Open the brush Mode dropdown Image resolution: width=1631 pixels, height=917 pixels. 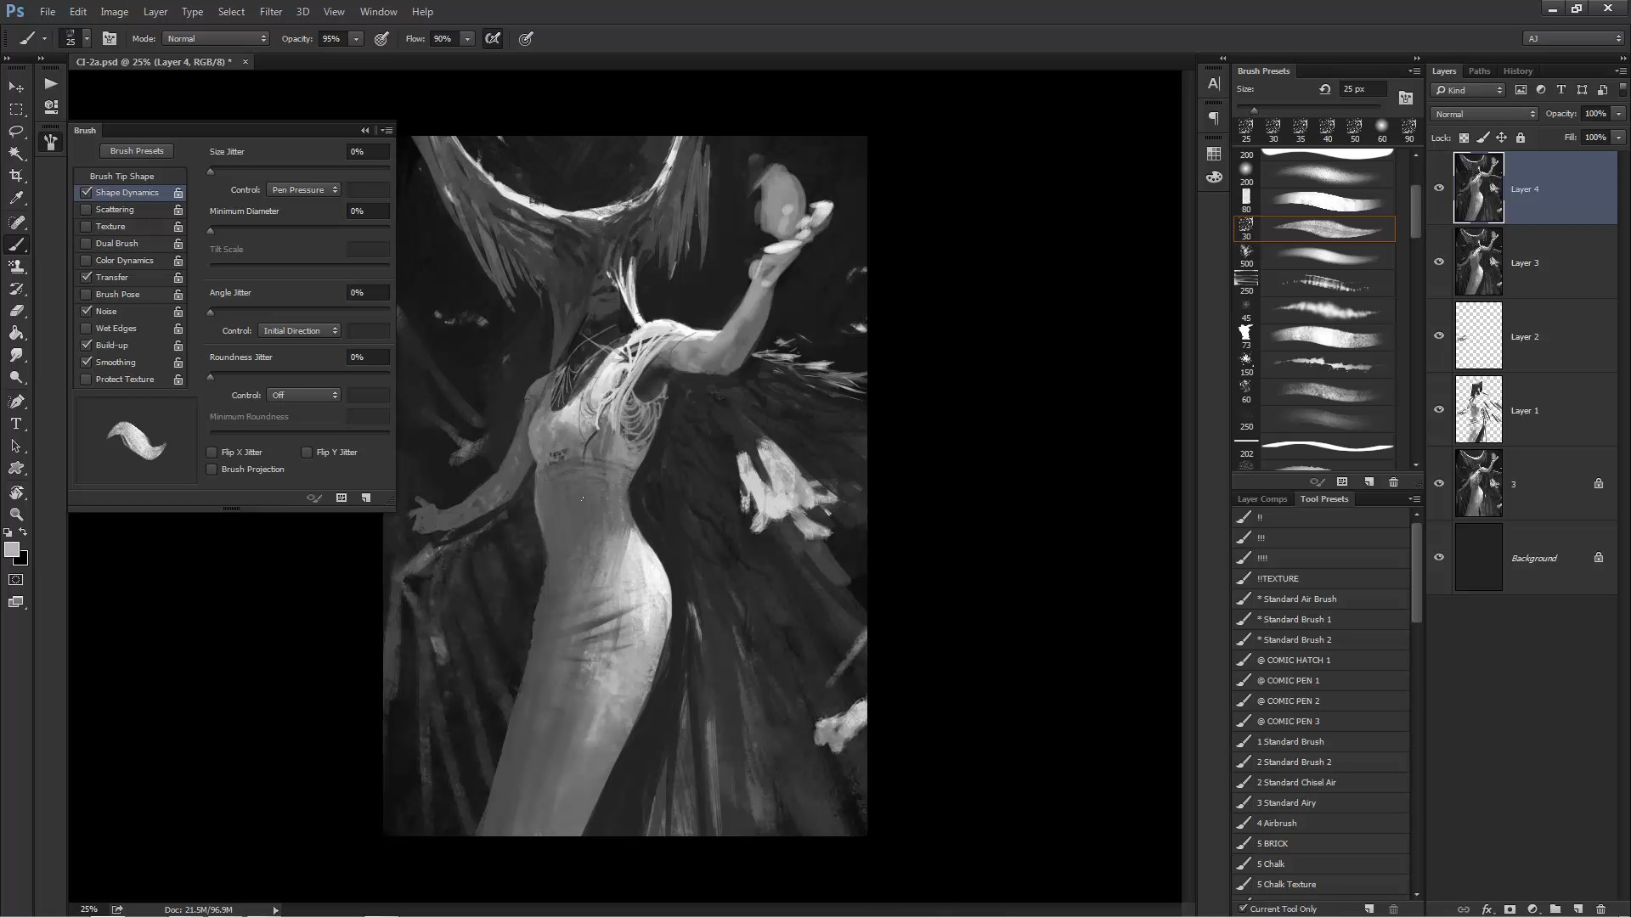click(216, 39)
